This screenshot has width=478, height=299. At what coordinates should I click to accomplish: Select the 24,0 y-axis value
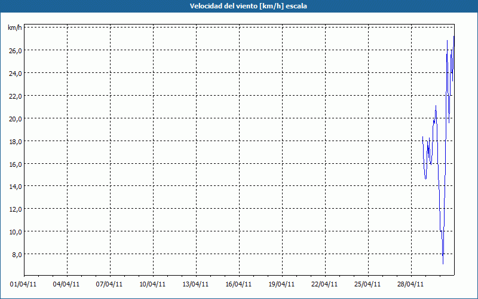click(16, 74)
